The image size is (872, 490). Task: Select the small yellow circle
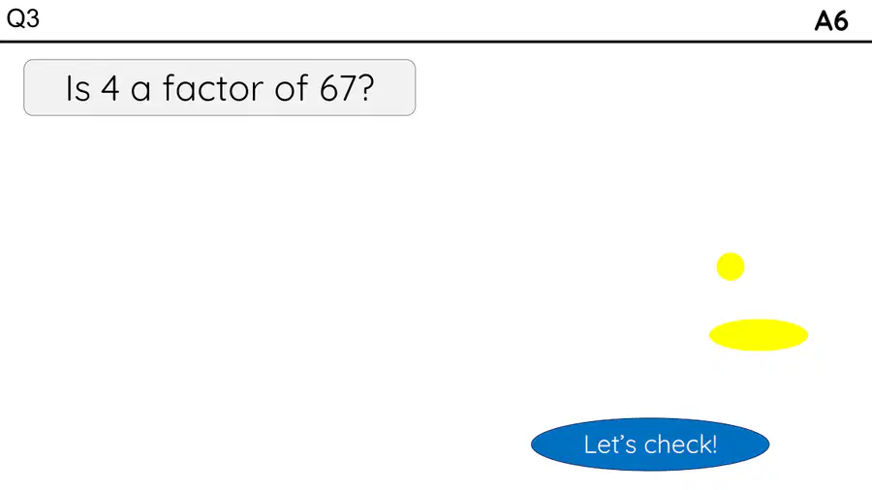731,266
